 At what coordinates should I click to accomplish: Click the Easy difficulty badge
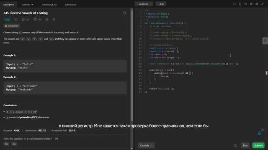(x=7, y=20)
